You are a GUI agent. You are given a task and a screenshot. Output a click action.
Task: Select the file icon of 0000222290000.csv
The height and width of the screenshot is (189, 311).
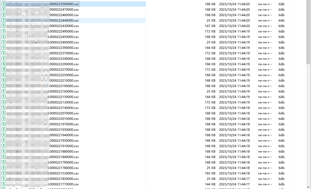pos(4,64)
